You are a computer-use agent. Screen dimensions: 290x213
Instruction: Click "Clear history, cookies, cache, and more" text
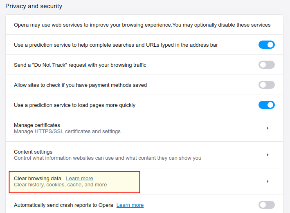click(61, 185)
